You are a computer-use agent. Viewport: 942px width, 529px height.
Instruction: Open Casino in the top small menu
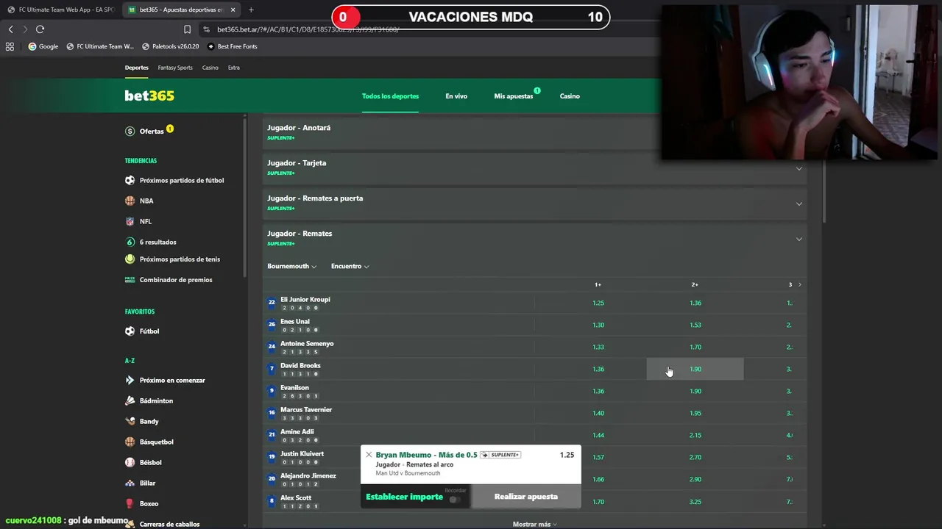pos(210,68)
